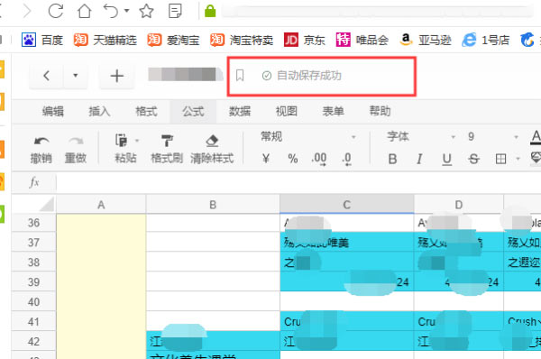Image resolution: width=541 pixels, height=359 pixels.
Task: Select column C header
Action: (347, 205)
